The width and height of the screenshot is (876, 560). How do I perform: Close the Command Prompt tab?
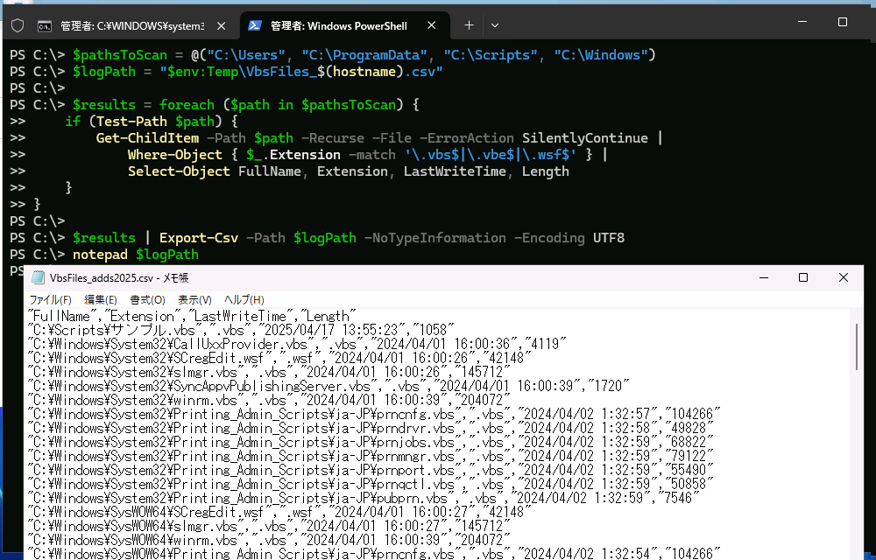[x=220, y=25]
